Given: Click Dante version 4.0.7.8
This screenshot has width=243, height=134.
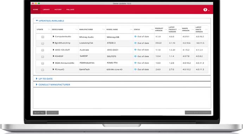Looking at the screenshot, I should tap(186, 56).
